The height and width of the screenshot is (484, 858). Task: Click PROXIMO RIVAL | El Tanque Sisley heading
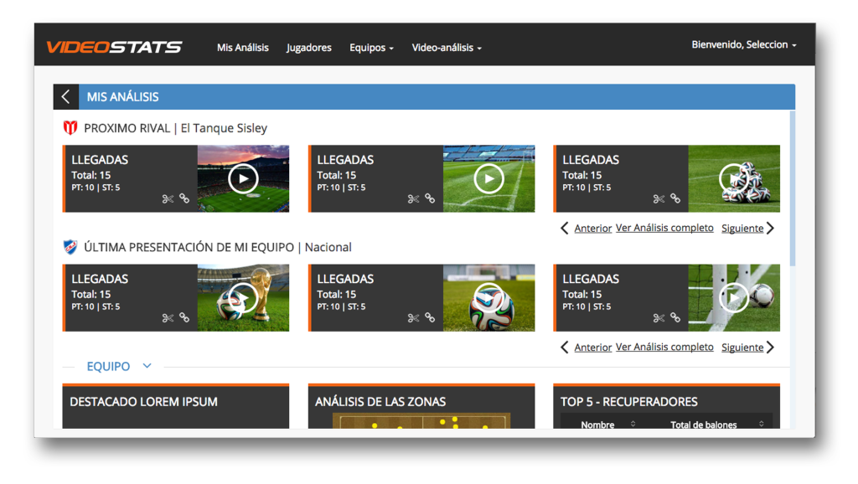click(x=175, y=128)
